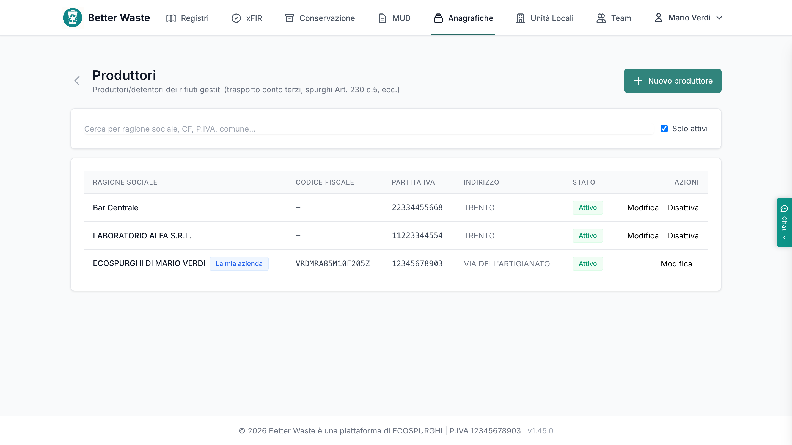Click the La mia azienda badge
792x445 pixels.
239,263
